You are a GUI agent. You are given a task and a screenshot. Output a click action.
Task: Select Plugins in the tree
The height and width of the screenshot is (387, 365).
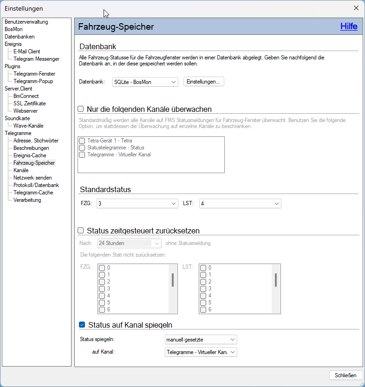pyautogui.click(x=13, y=66)
